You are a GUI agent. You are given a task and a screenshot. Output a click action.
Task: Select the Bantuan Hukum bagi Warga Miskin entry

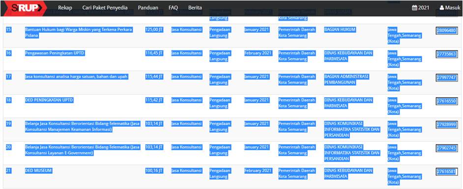(79, 32)
